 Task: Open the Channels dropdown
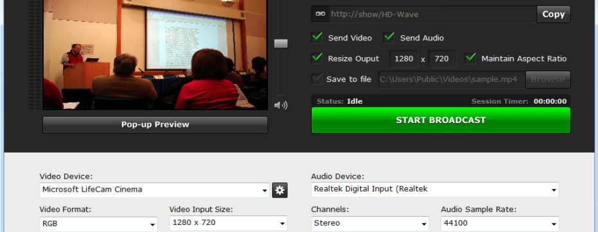[370, 224]
